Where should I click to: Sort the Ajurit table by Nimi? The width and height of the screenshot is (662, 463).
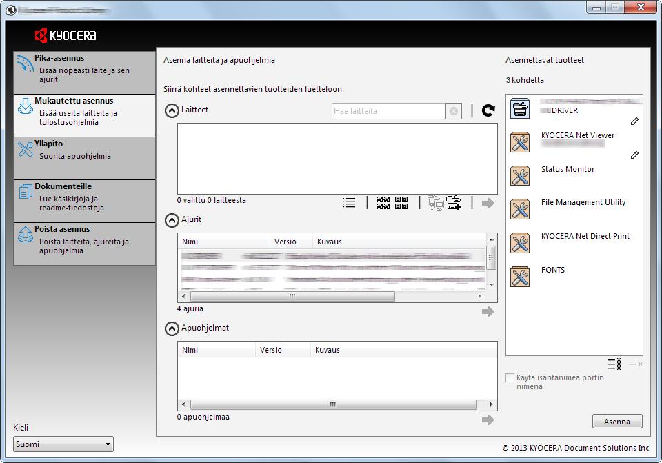223,242
